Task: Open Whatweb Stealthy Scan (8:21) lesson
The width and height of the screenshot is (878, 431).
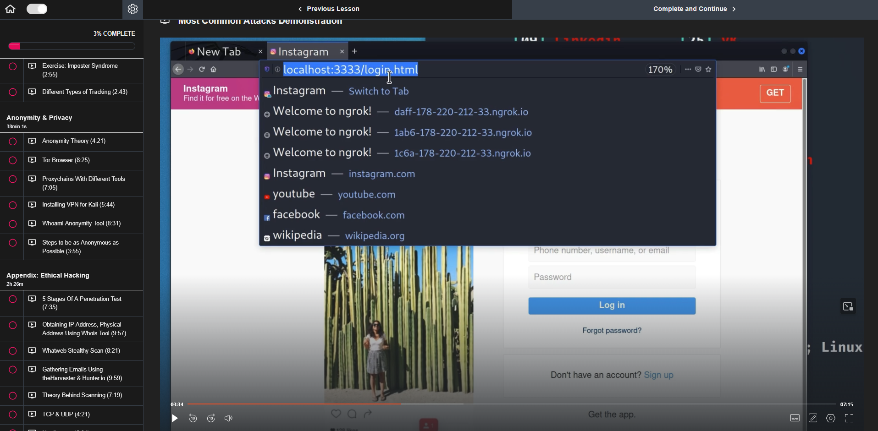Action: coord(81,351)
